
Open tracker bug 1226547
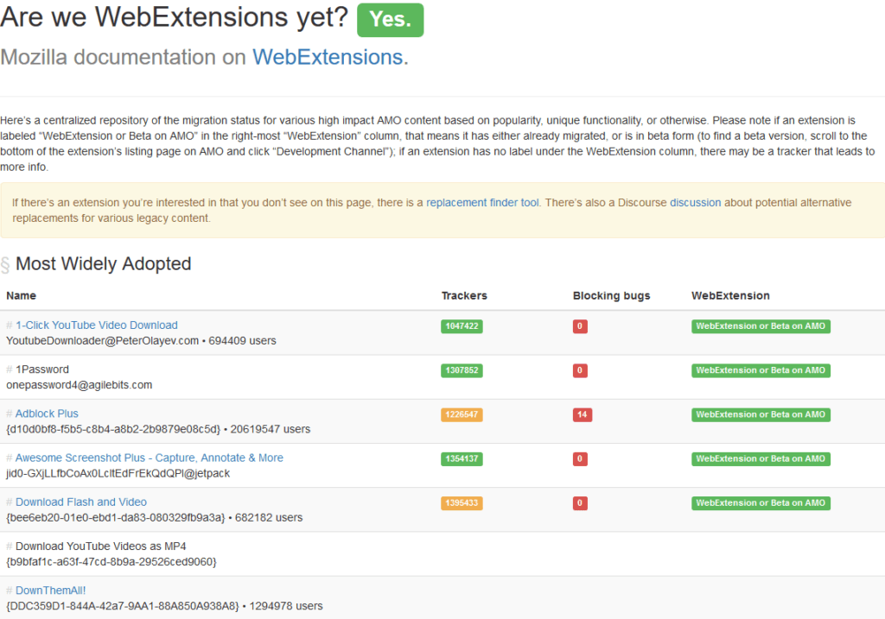462,414
